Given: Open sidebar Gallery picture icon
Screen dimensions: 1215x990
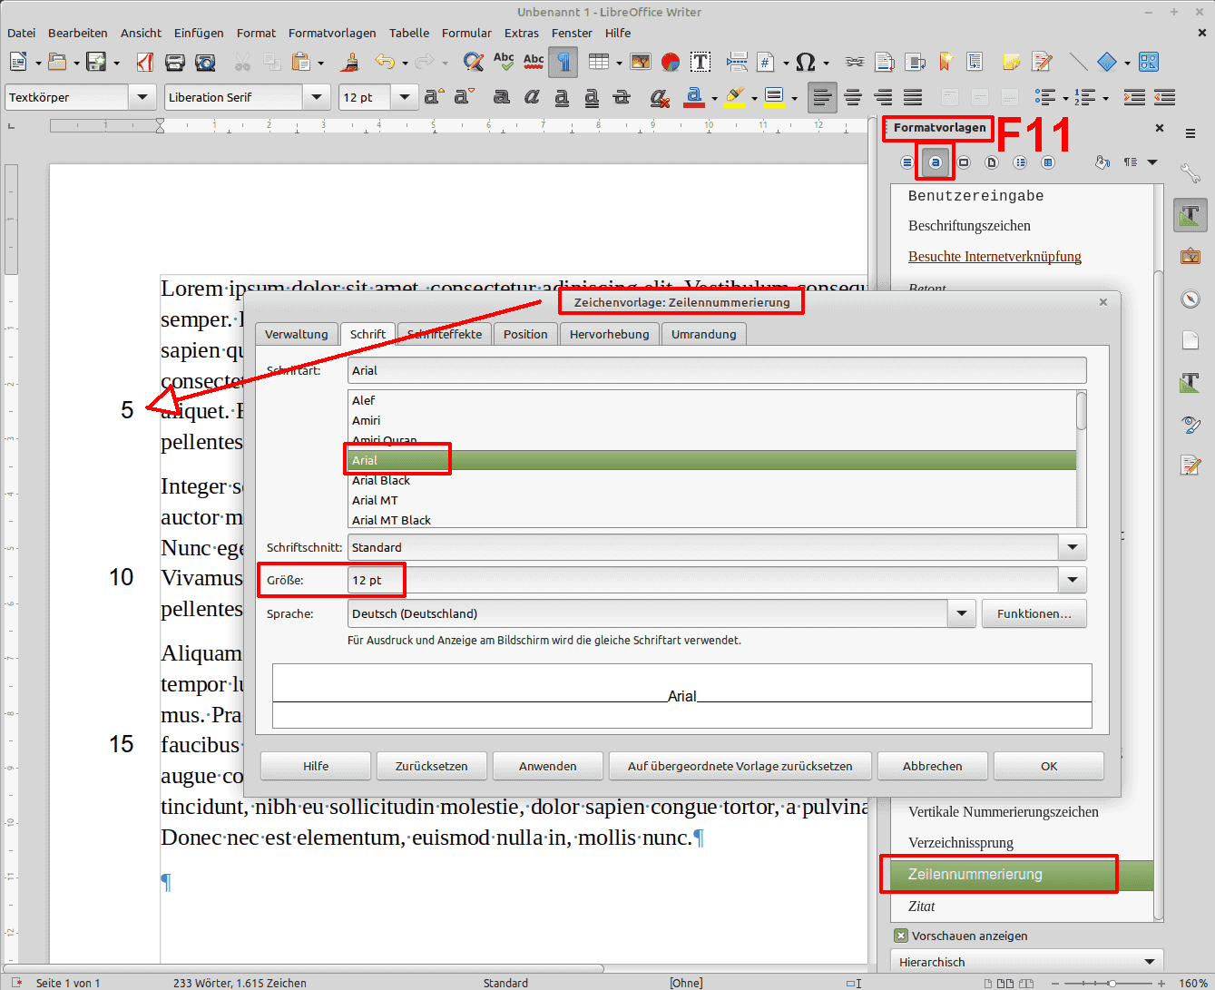Looking at the screenshot, I should click(x=1191, y=257).
